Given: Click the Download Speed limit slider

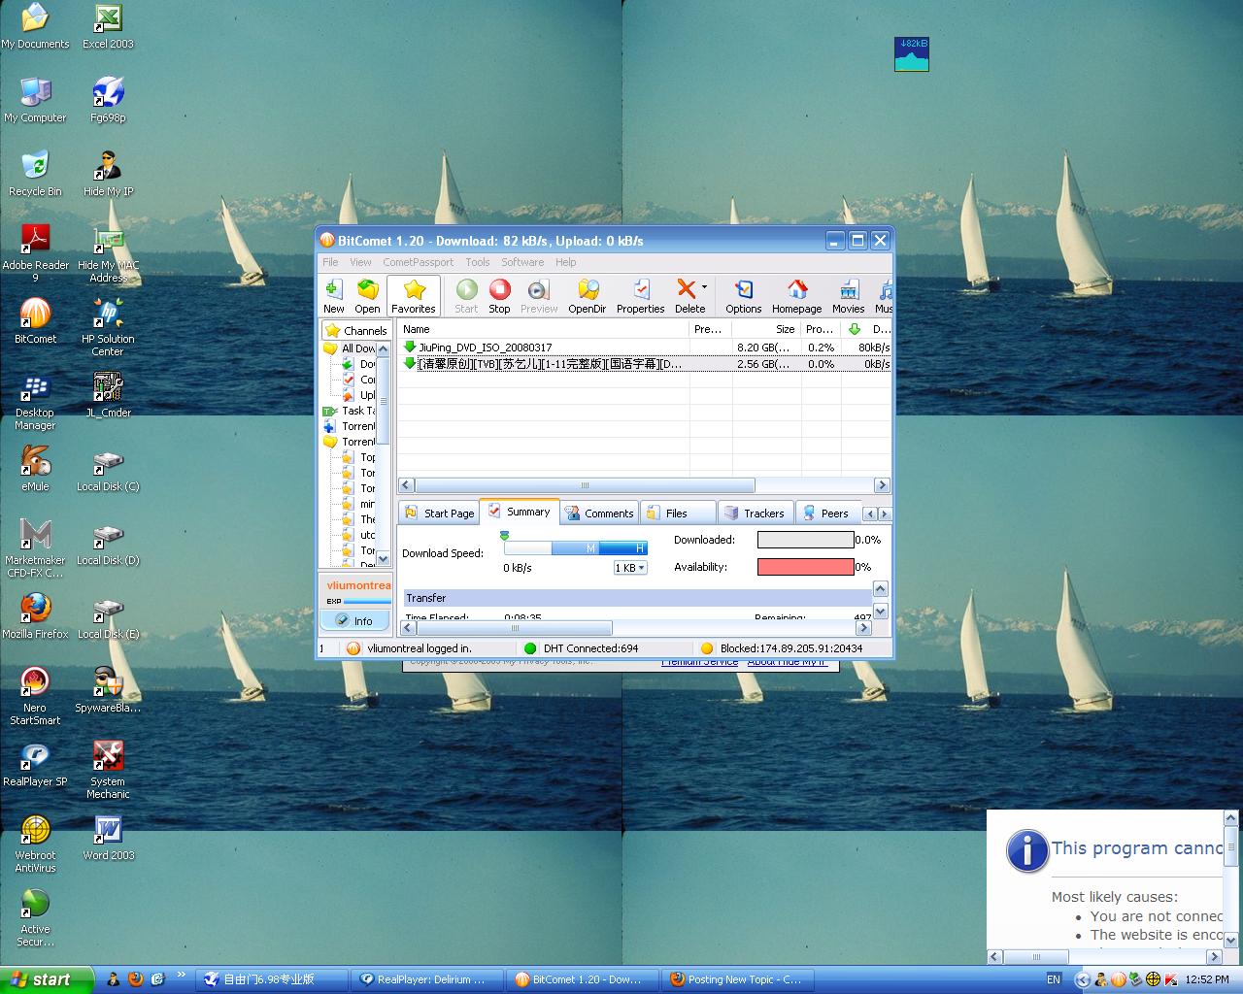Looking at the screenshot, I should (x=575, y=547).
